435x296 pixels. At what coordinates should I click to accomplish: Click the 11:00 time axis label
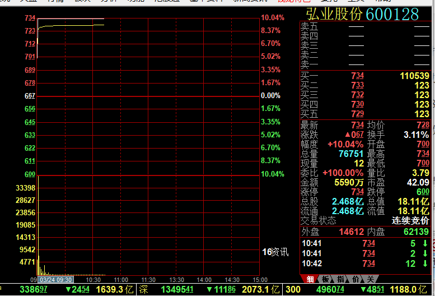click(x=121, y=280)
